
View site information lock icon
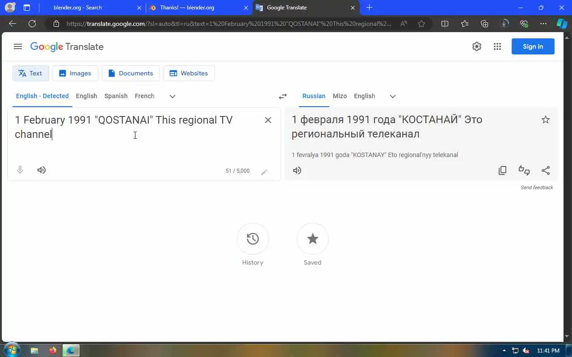pos(56,24)
